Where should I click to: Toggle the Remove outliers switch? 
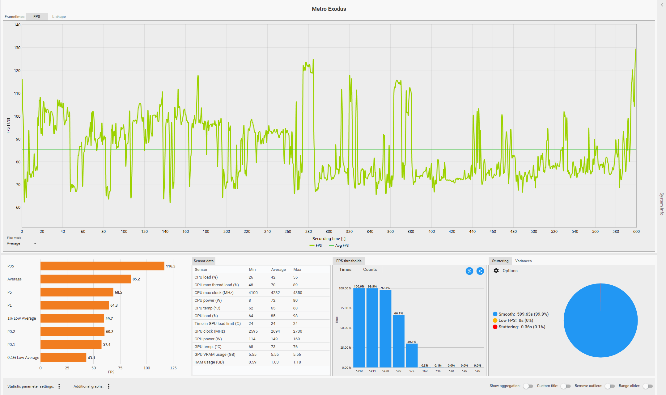tap(609, 386)
